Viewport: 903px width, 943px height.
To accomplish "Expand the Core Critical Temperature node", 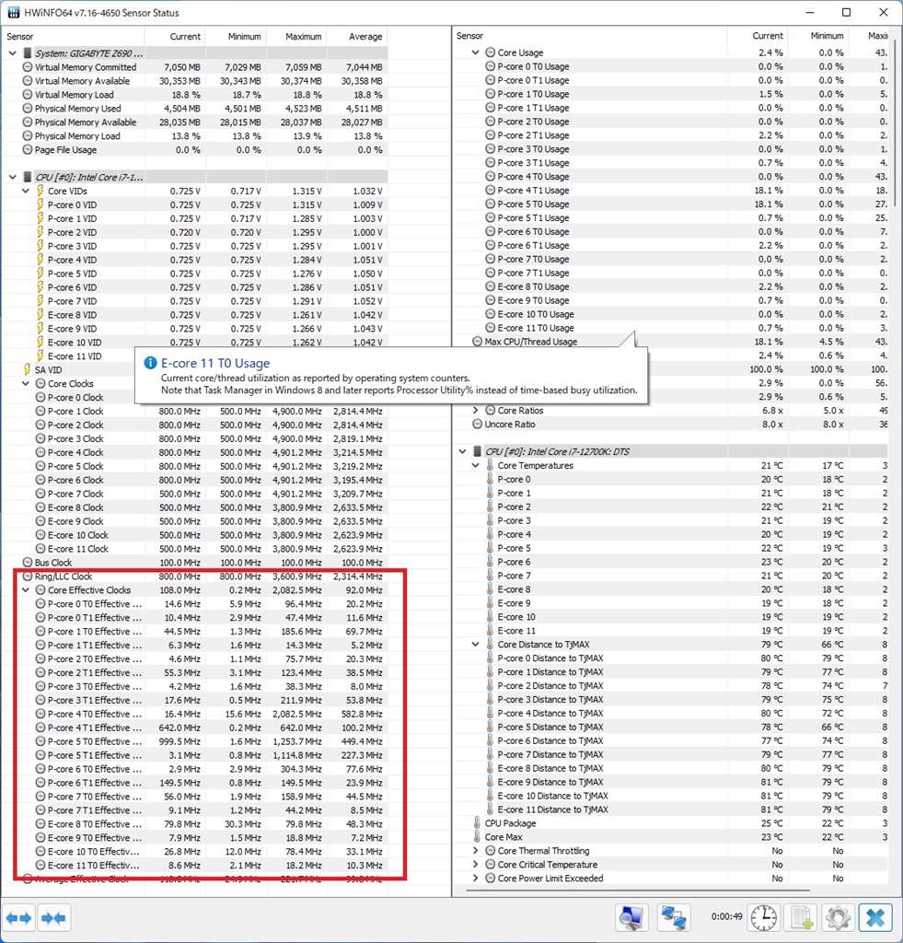I will click(476, 864).
